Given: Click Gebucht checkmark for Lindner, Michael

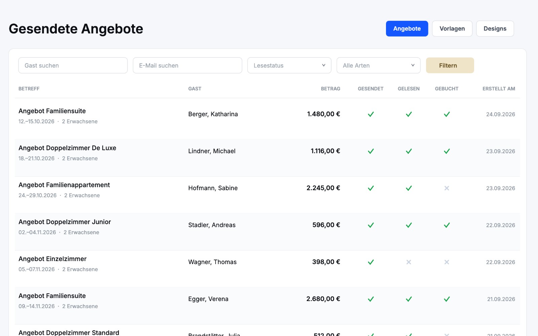Looking at the screenshot, I should click(447, 151).
